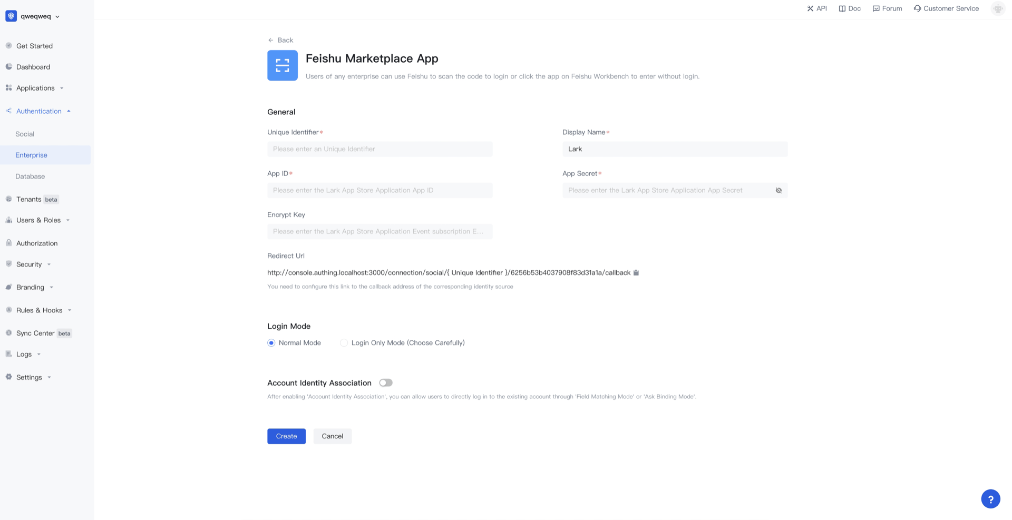Expand the Applications sidebar menu
Screen dimensions: 1012x520
coord(35,88)
